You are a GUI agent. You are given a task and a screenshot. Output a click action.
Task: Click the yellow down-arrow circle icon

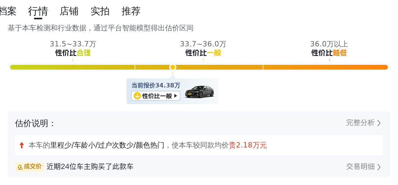click(x=137, y=96)
